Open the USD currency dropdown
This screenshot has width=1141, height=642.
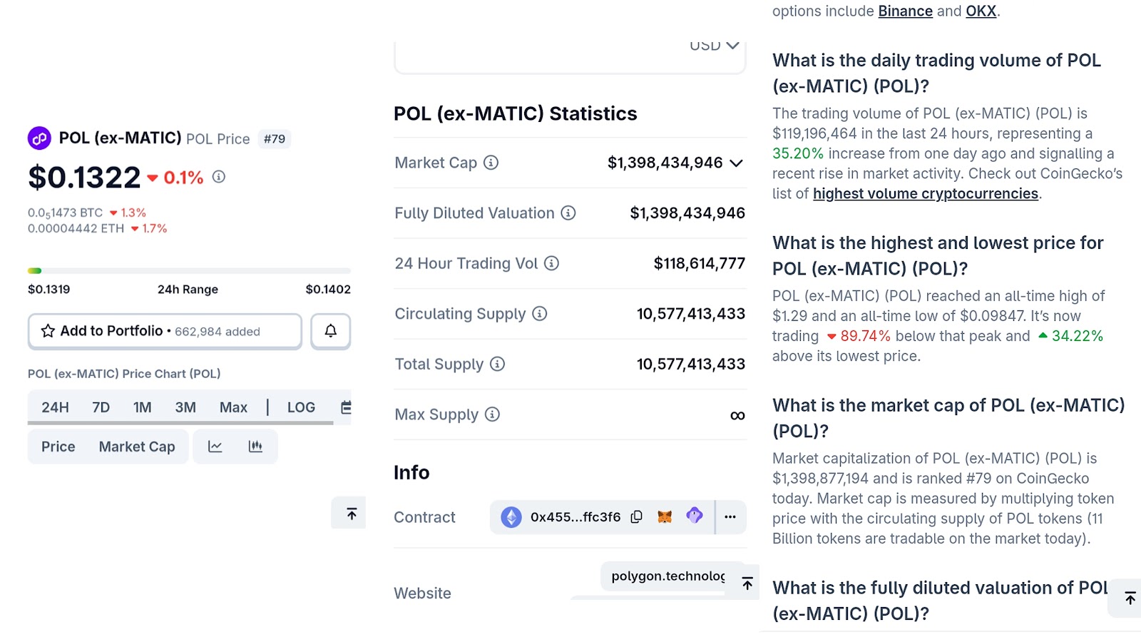[714, 47]
